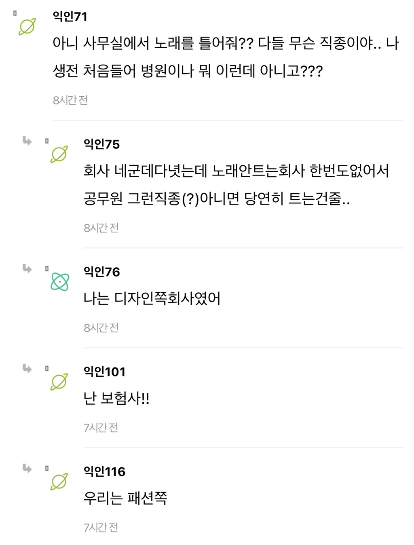Click the reply arrow beside 익인116's comment
The height and width of the screenshot is (545, 414).
pyautogui.click(x=27, y=468)
